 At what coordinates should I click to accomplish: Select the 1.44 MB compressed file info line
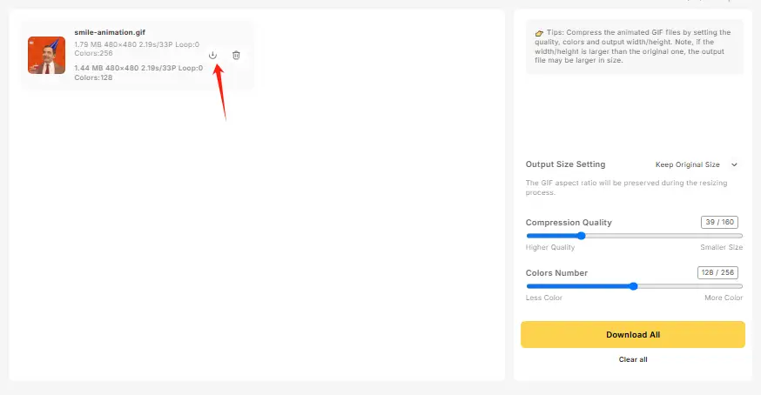pos(138,73)
